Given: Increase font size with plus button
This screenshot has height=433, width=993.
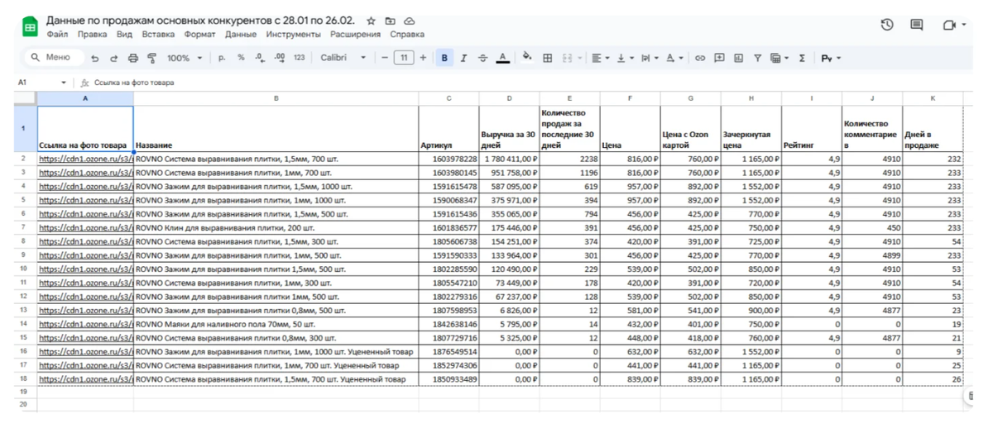Looking at the screenshot, I should pyautogui.click(x=424, y=58).
